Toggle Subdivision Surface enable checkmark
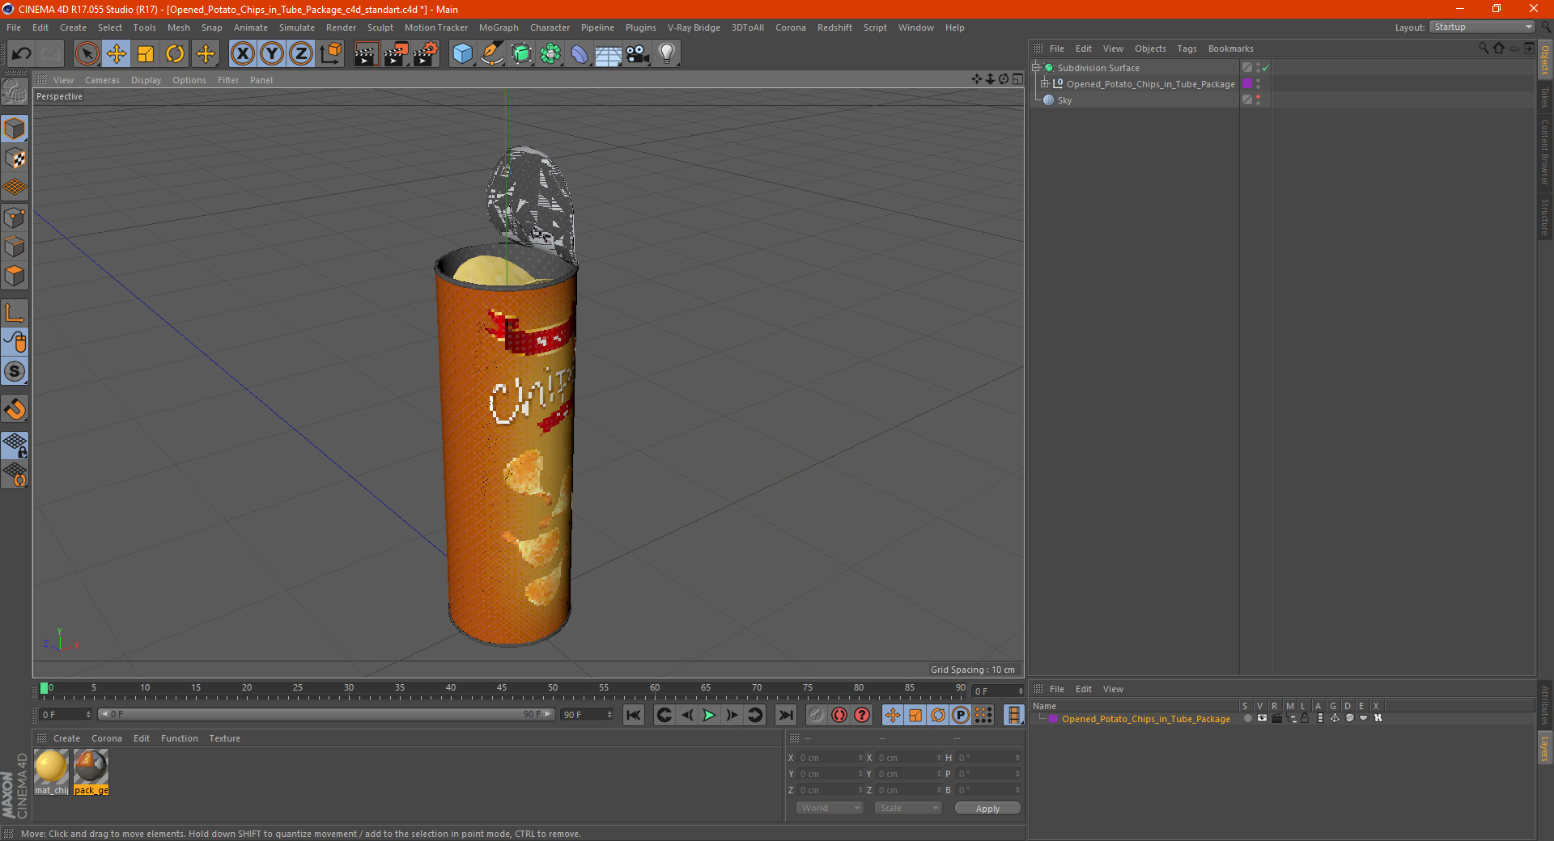 tap(1266, 68)
